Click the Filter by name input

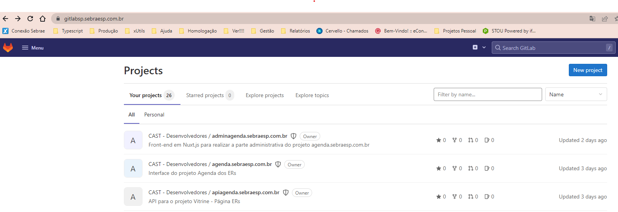coord(488,94)
